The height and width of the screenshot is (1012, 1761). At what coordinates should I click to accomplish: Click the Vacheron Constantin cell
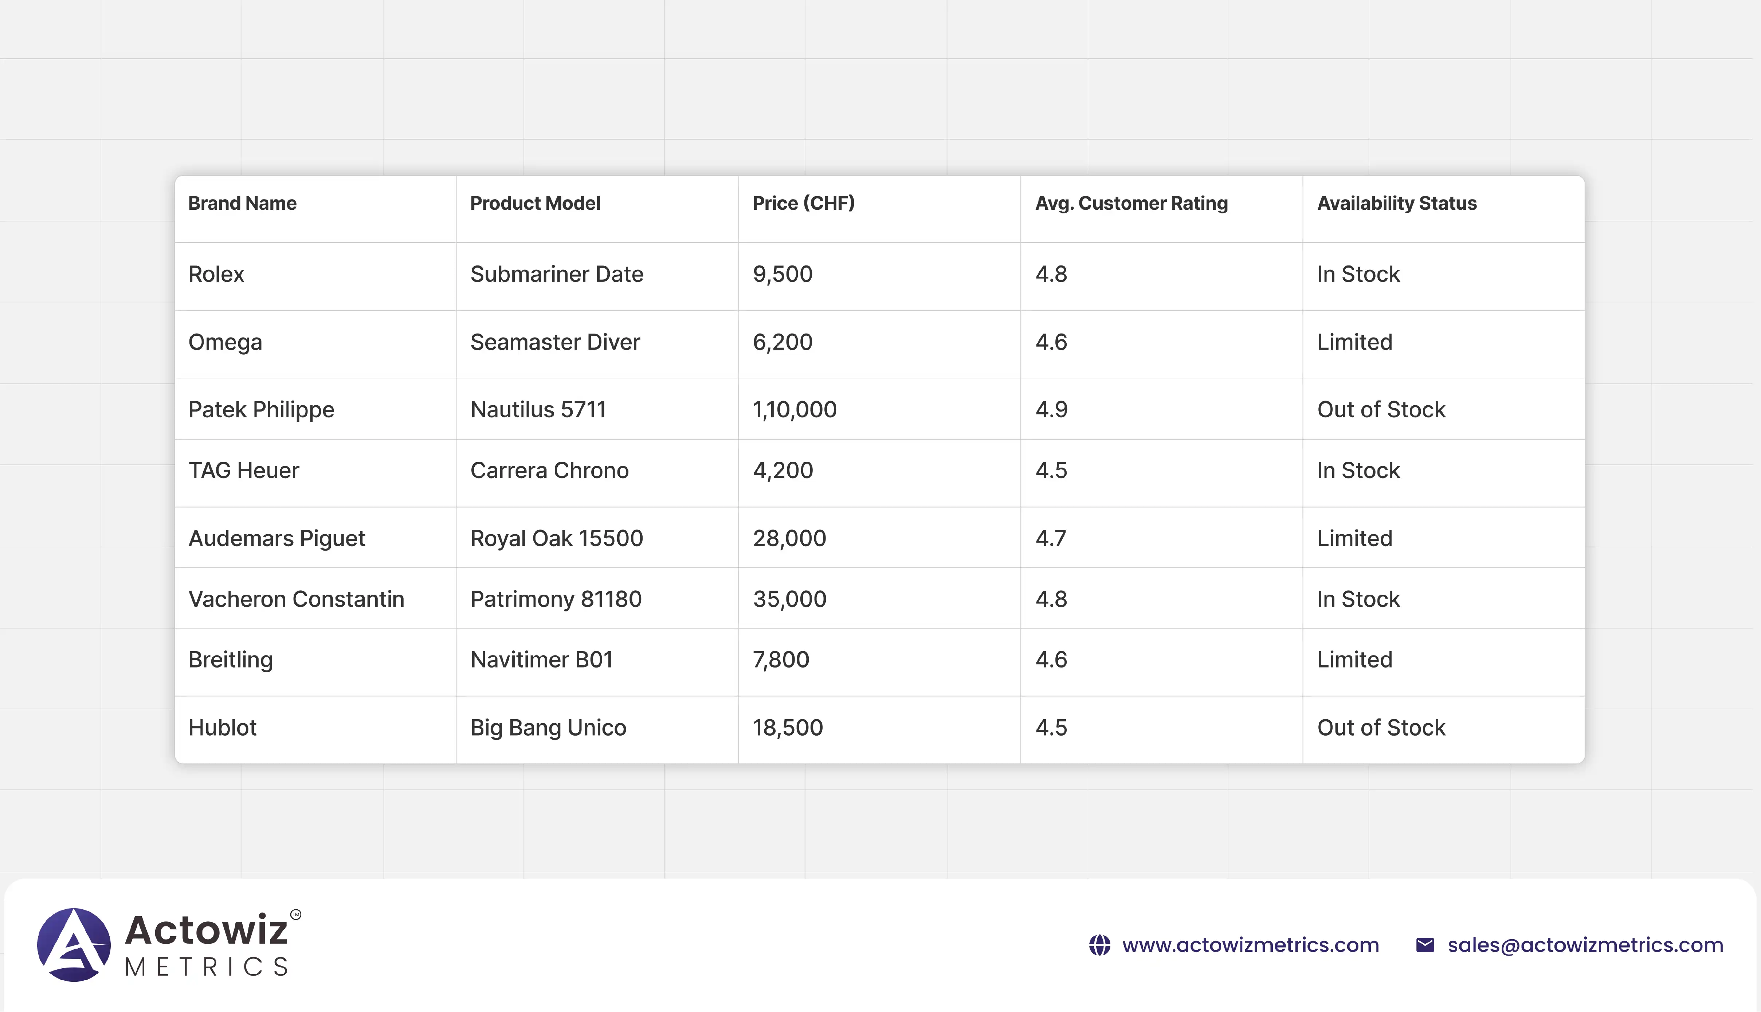pos(296,599)
